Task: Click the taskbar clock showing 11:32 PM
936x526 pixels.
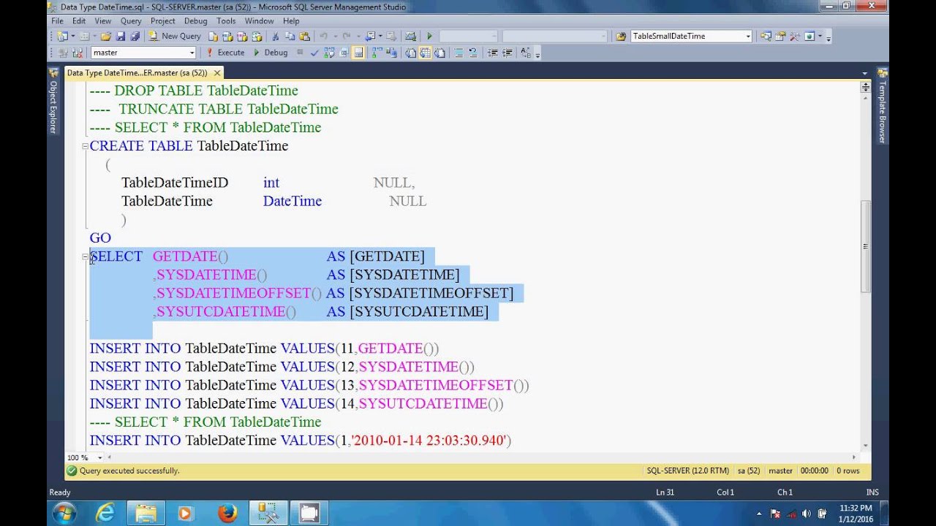Action: [856, 513]
